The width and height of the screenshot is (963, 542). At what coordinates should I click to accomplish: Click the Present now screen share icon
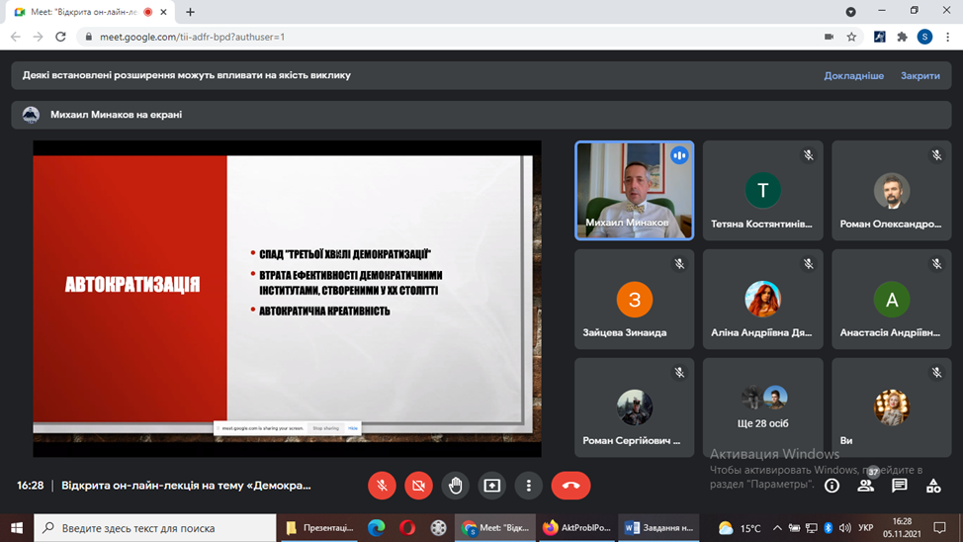492,486
